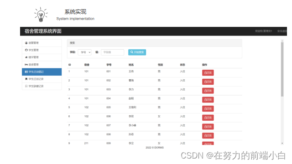Click the 安全退出 logout link
Screen dimensions: 292x164
282,31
